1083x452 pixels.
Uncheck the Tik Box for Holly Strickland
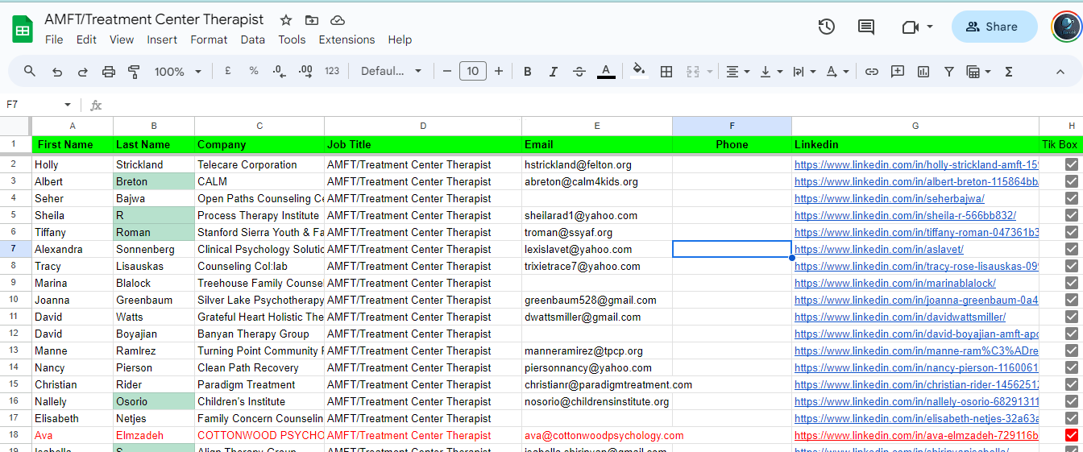[x=1071, y=164]
